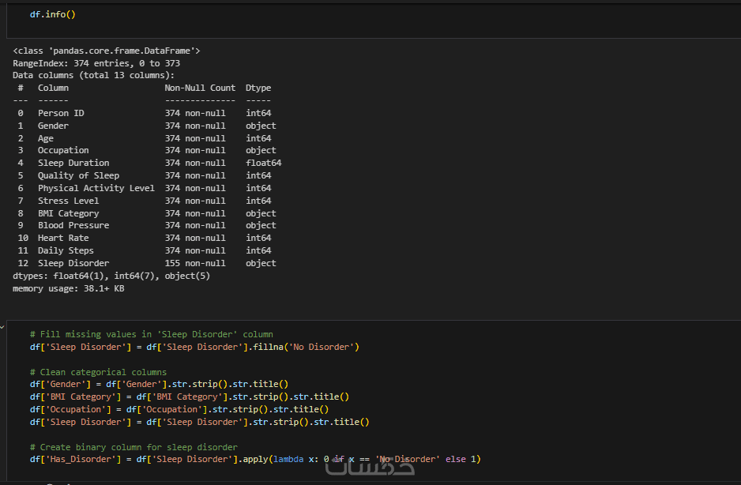Click the Non-Null Count column header
The image size is (741, 485).
200,88
